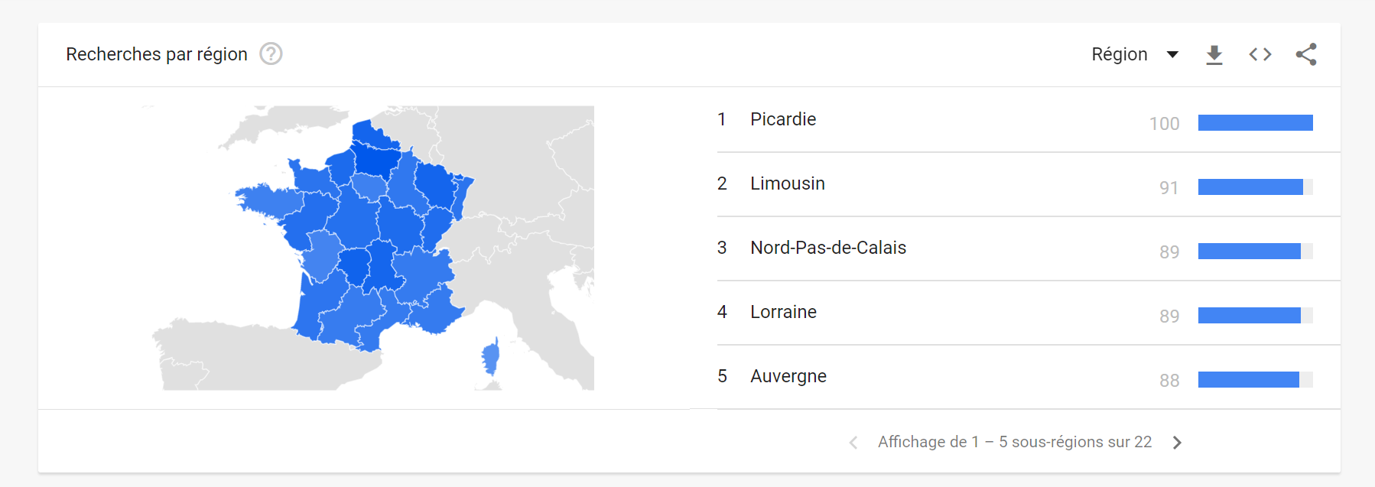The image size is (1375, 487).
Task: Go to next page of sub-regions
Action: 1177,443
